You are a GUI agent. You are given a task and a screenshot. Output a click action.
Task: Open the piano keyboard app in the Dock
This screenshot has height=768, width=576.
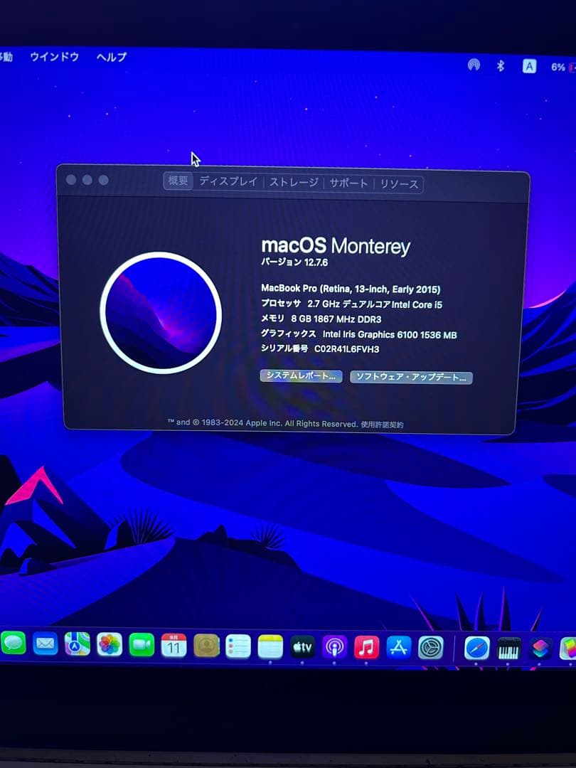[x=508, y=649]
